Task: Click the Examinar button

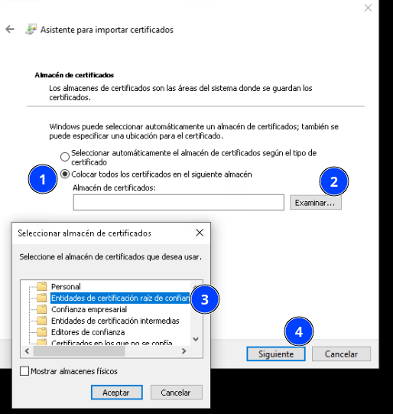Action: (316, 203)
